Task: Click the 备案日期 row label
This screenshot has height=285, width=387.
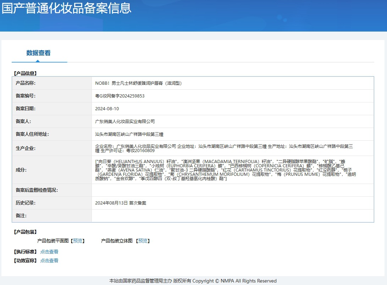Action: (x=26, y=109)
